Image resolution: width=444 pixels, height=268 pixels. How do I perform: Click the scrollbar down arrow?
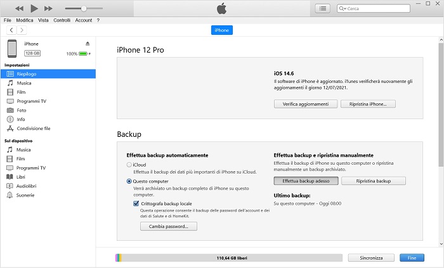click(441, 244)
